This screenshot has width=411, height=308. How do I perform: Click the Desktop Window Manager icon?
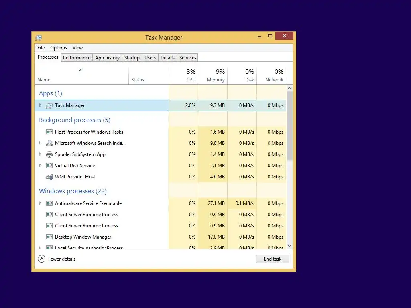pos(49,237)
